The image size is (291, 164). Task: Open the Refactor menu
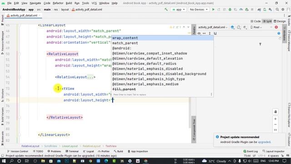pyautogui.click(x=58, y=3)
